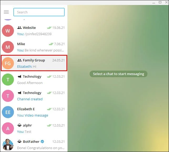This screenshot has width=169, height=152.
Task: Click BotFather's blue verified badge
Action: point(42,141)
